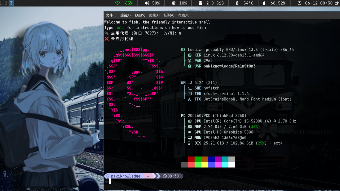Screen dimensions: 340x191
Task: Switch to i3 workspace 1
Action: pyautogui.click(x=1, y=3)
